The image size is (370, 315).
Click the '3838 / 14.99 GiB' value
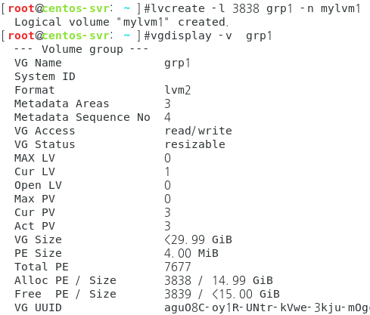tap(219, 280)
